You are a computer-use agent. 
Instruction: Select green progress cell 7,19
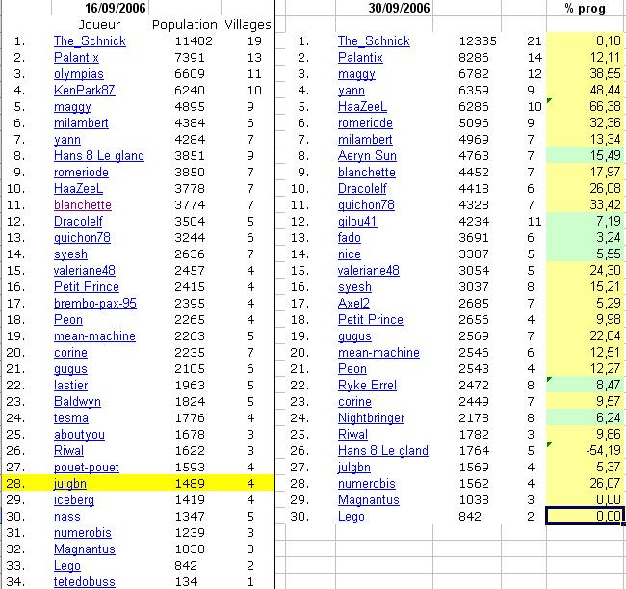[585, 222]
